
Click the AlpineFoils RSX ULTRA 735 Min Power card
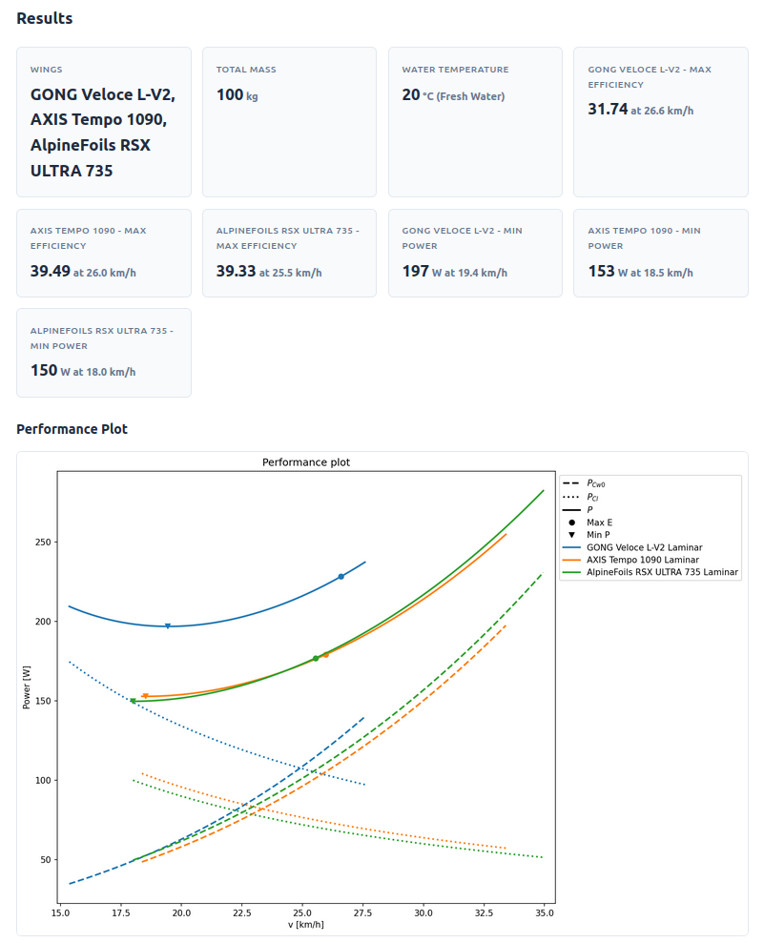tap(104, 353)
